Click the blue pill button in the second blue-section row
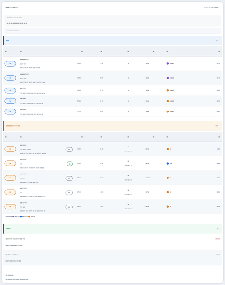225x285 pixels. pos(10,78)
